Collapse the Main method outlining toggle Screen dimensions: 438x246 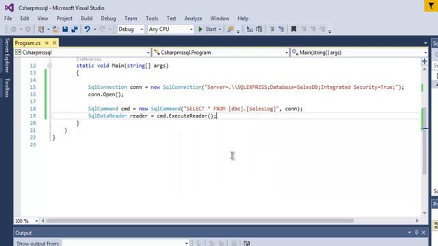point(49,66)
